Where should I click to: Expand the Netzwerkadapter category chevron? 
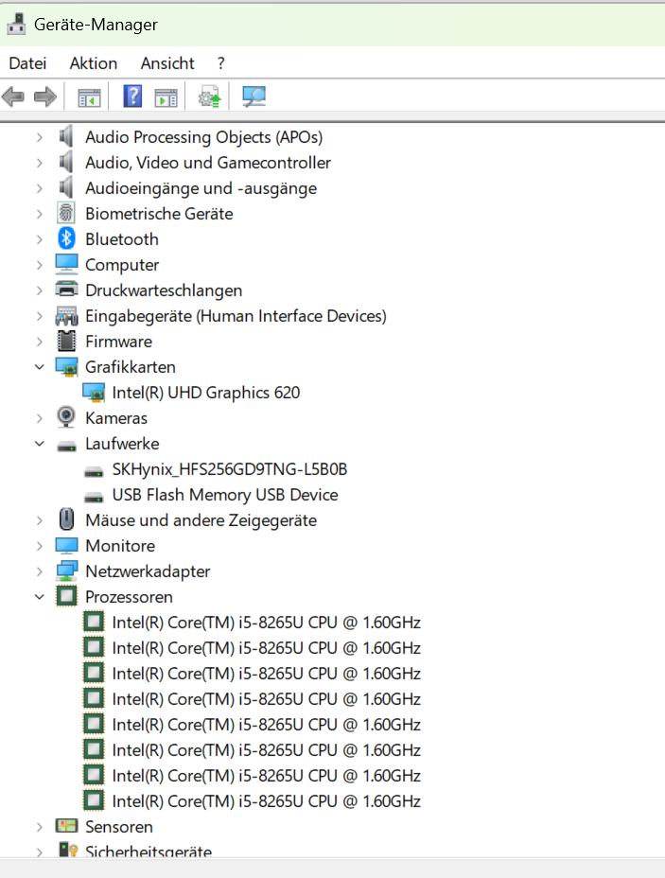(x=39, y=571)
